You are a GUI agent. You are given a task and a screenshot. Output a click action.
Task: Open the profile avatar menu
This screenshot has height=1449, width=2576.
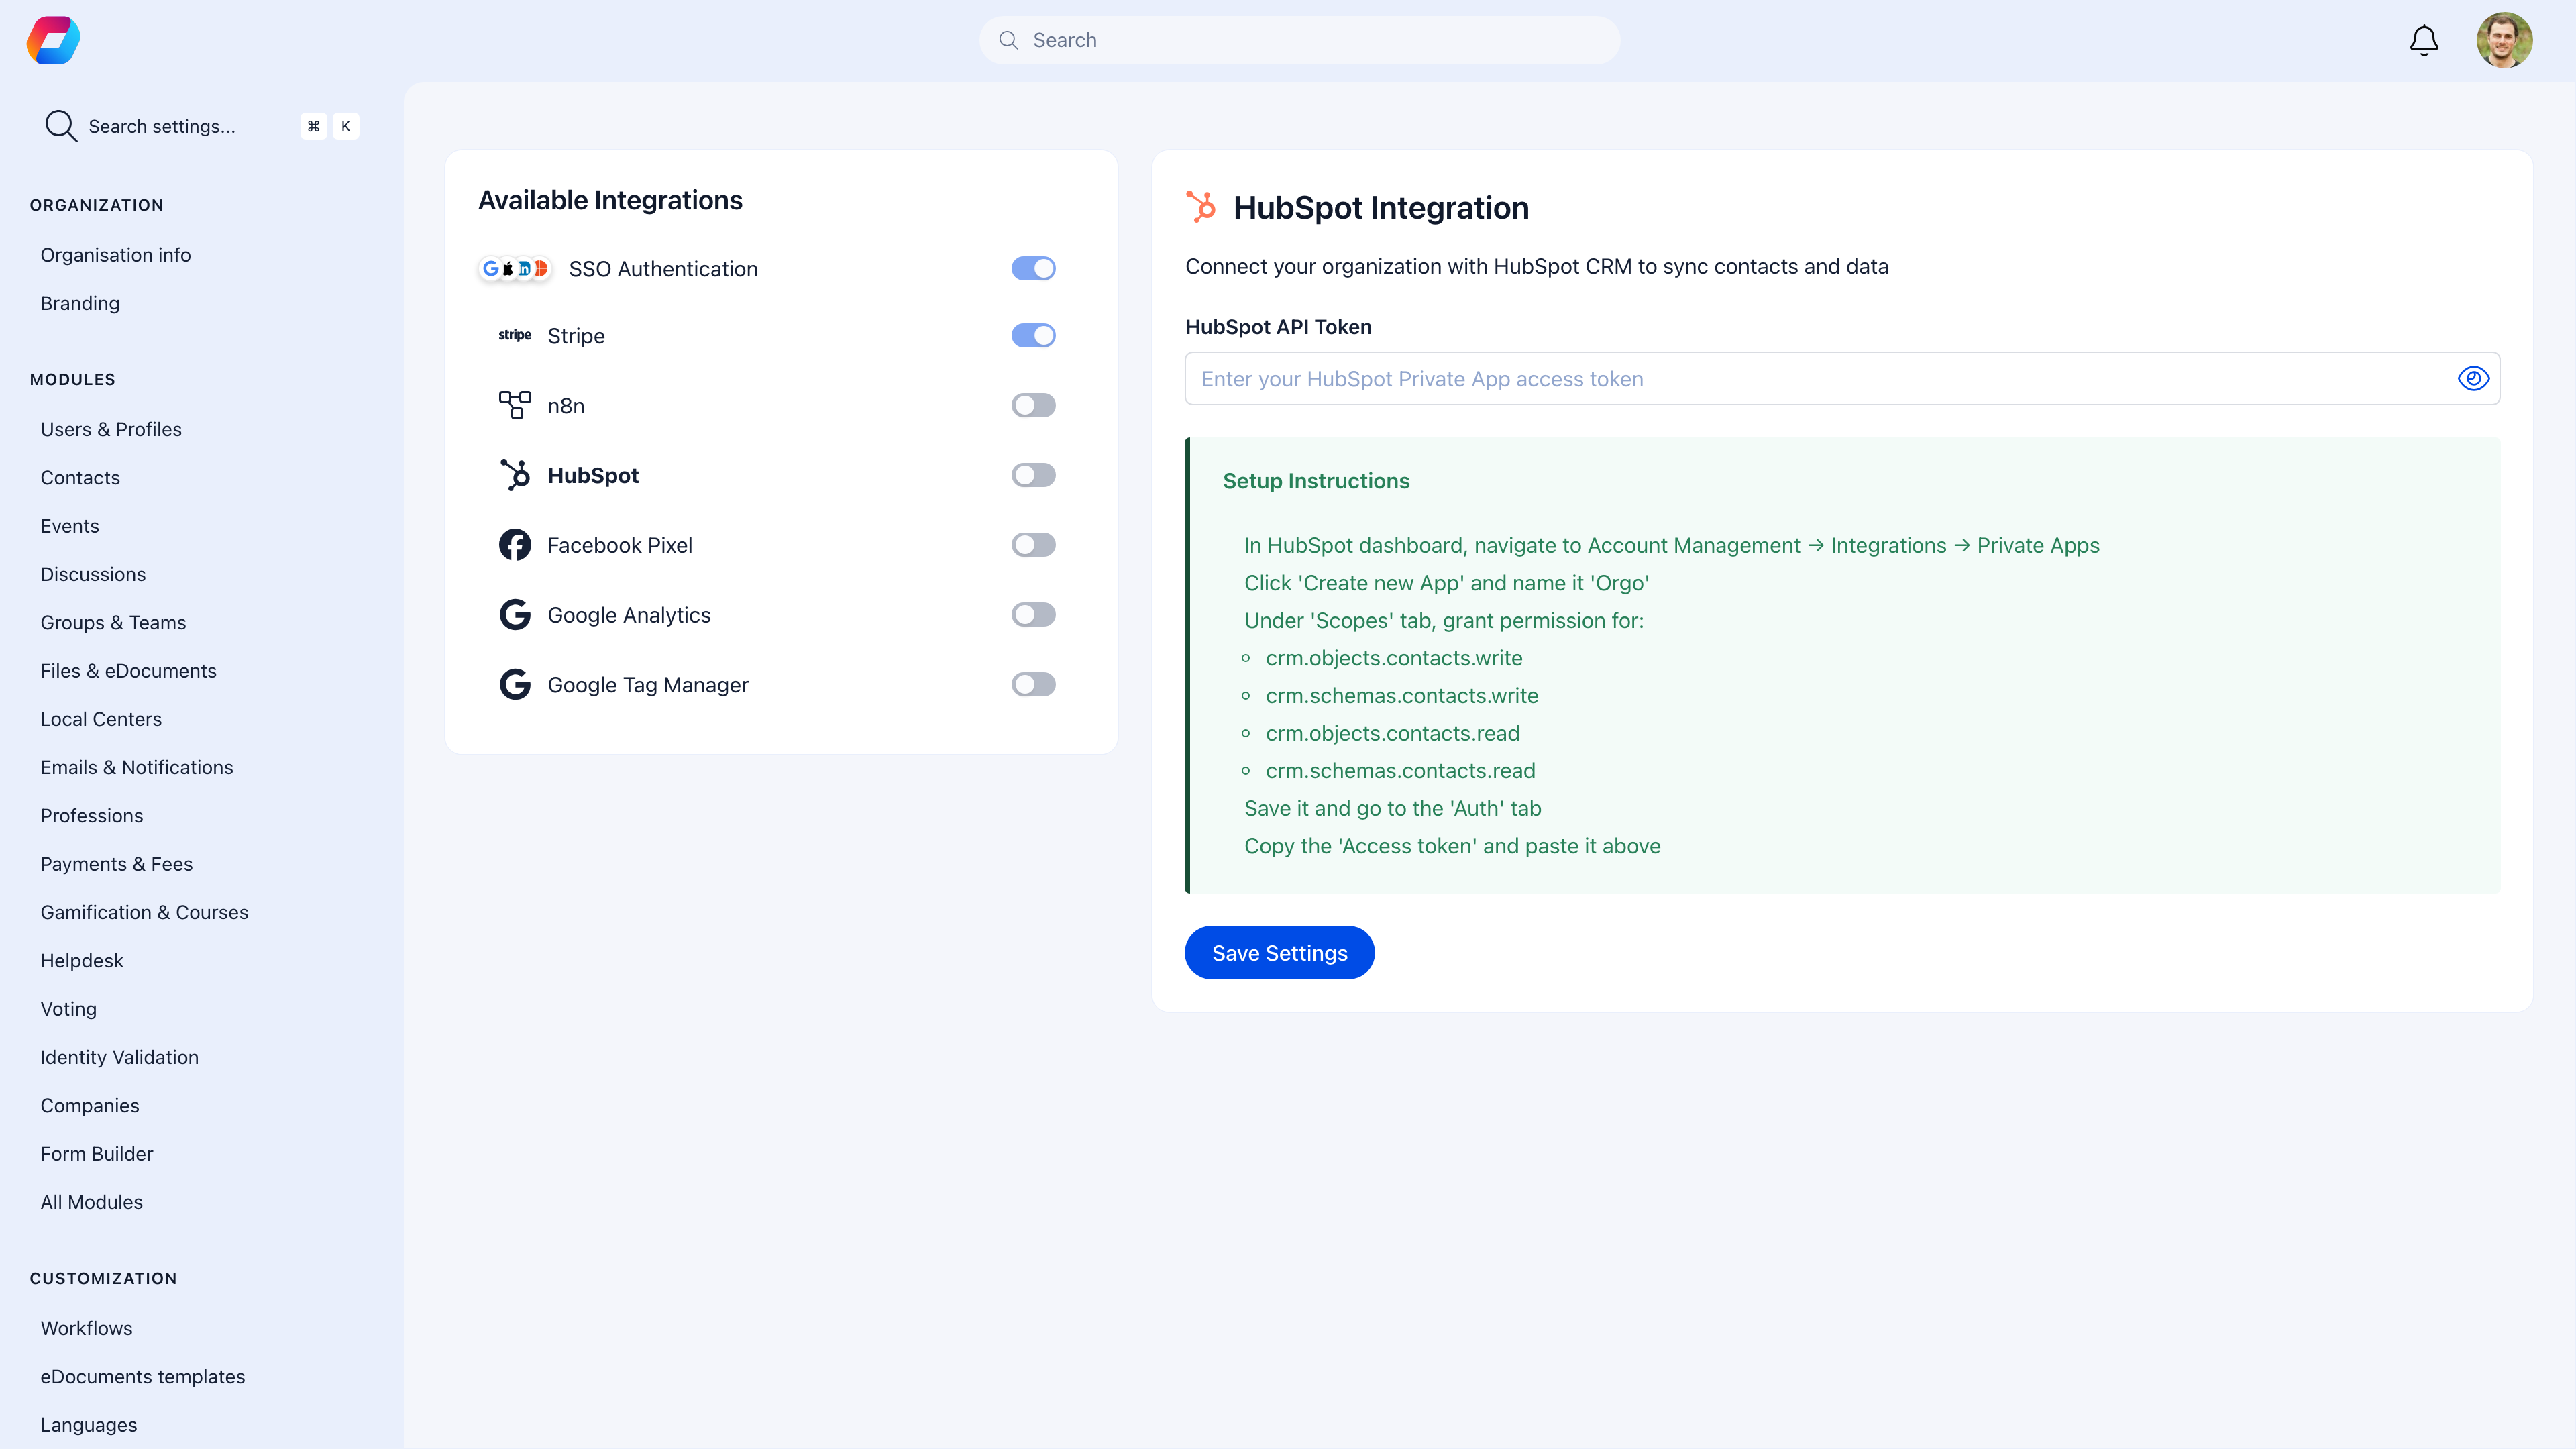click(x=2506, y=40)
